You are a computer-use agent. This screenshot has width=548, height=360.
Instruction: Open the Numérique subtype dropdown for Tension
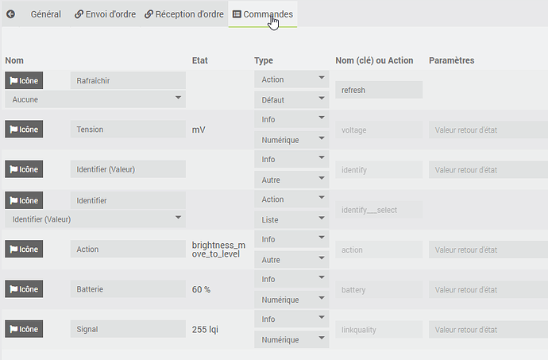click(x=291, y=140)
